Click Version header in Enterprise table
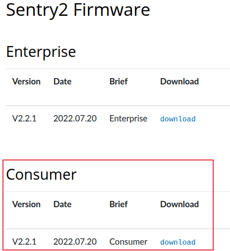Image resolution: width=230 pixels, height=251 pixels. point(27,81)
